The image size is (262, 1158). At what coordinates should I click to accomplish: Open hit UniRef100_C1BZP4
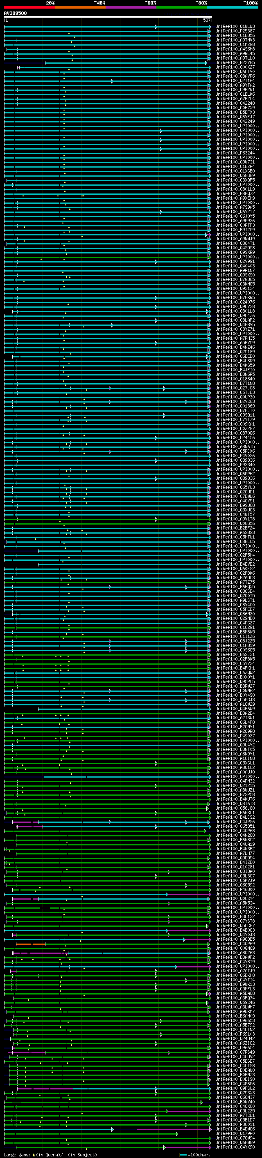point(235,167)
